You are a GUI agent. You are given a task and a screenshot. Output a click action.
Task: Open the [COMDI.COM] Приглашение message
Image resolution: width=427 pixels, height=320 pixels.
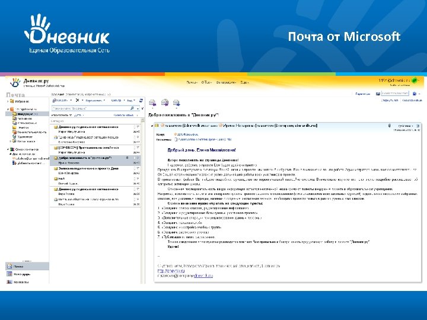[95, 150]
